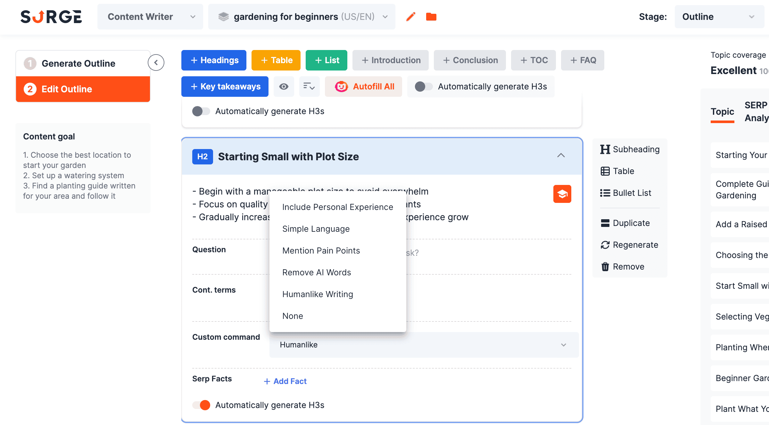This screenshot has height=425, width=769.
Task: Click the layers icon beside gardening keyword
Action: point(223,17)
